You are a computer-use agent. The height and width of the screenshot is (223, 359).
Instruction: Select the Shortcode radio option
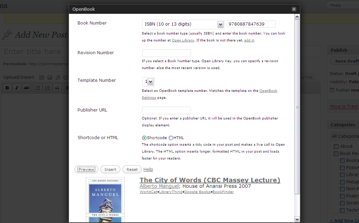144,138
